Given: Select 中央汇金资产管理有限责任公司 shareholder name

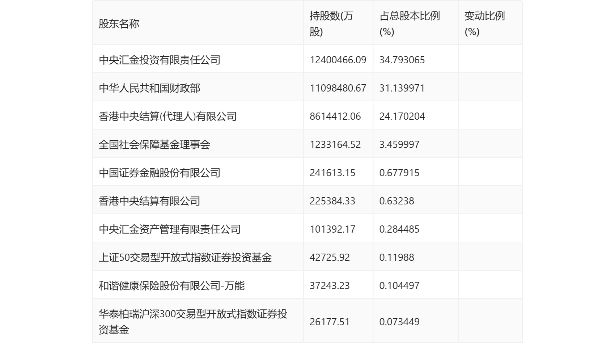Looking at the screenshot, I should [170, 229].
